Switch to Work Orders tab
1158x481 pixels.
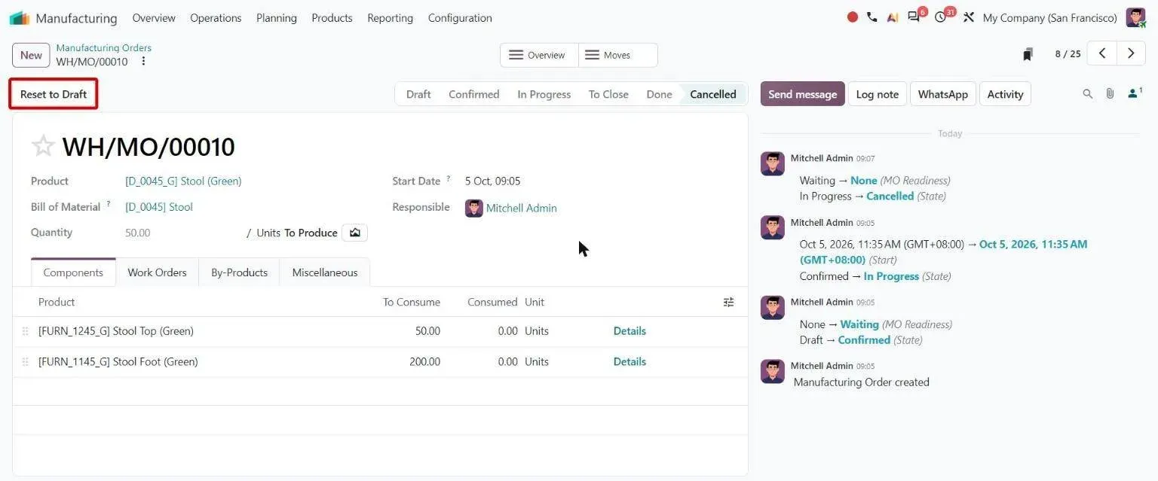[x=157, y=272]
